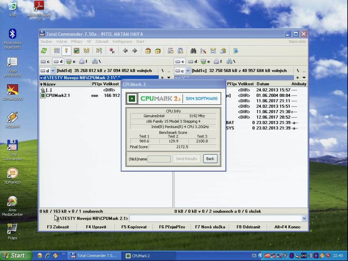348x261 pixels.
Task: Click the Pack files box icon
Action: pyautogui.click(x=148, y=51)
